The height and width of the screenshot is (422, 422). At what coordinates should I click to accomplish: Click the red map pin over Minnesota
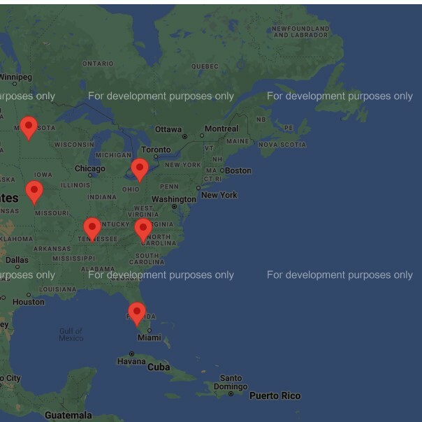pyautogui.click(x=29, y=129)
